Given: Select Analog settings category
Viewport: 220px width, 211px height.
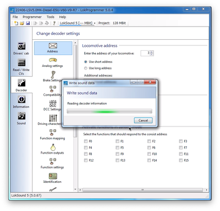Looking at the screenshot, I should tap(53, 62).
